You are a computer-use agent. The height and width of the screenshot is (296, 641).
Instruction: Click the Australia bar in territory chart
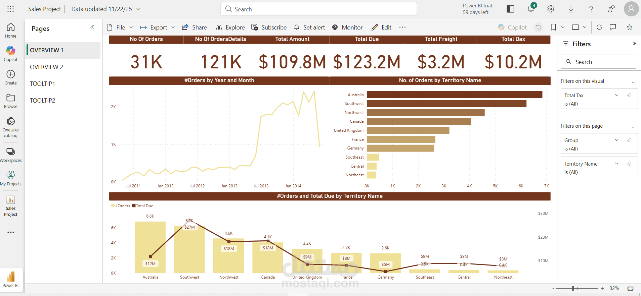455,95
